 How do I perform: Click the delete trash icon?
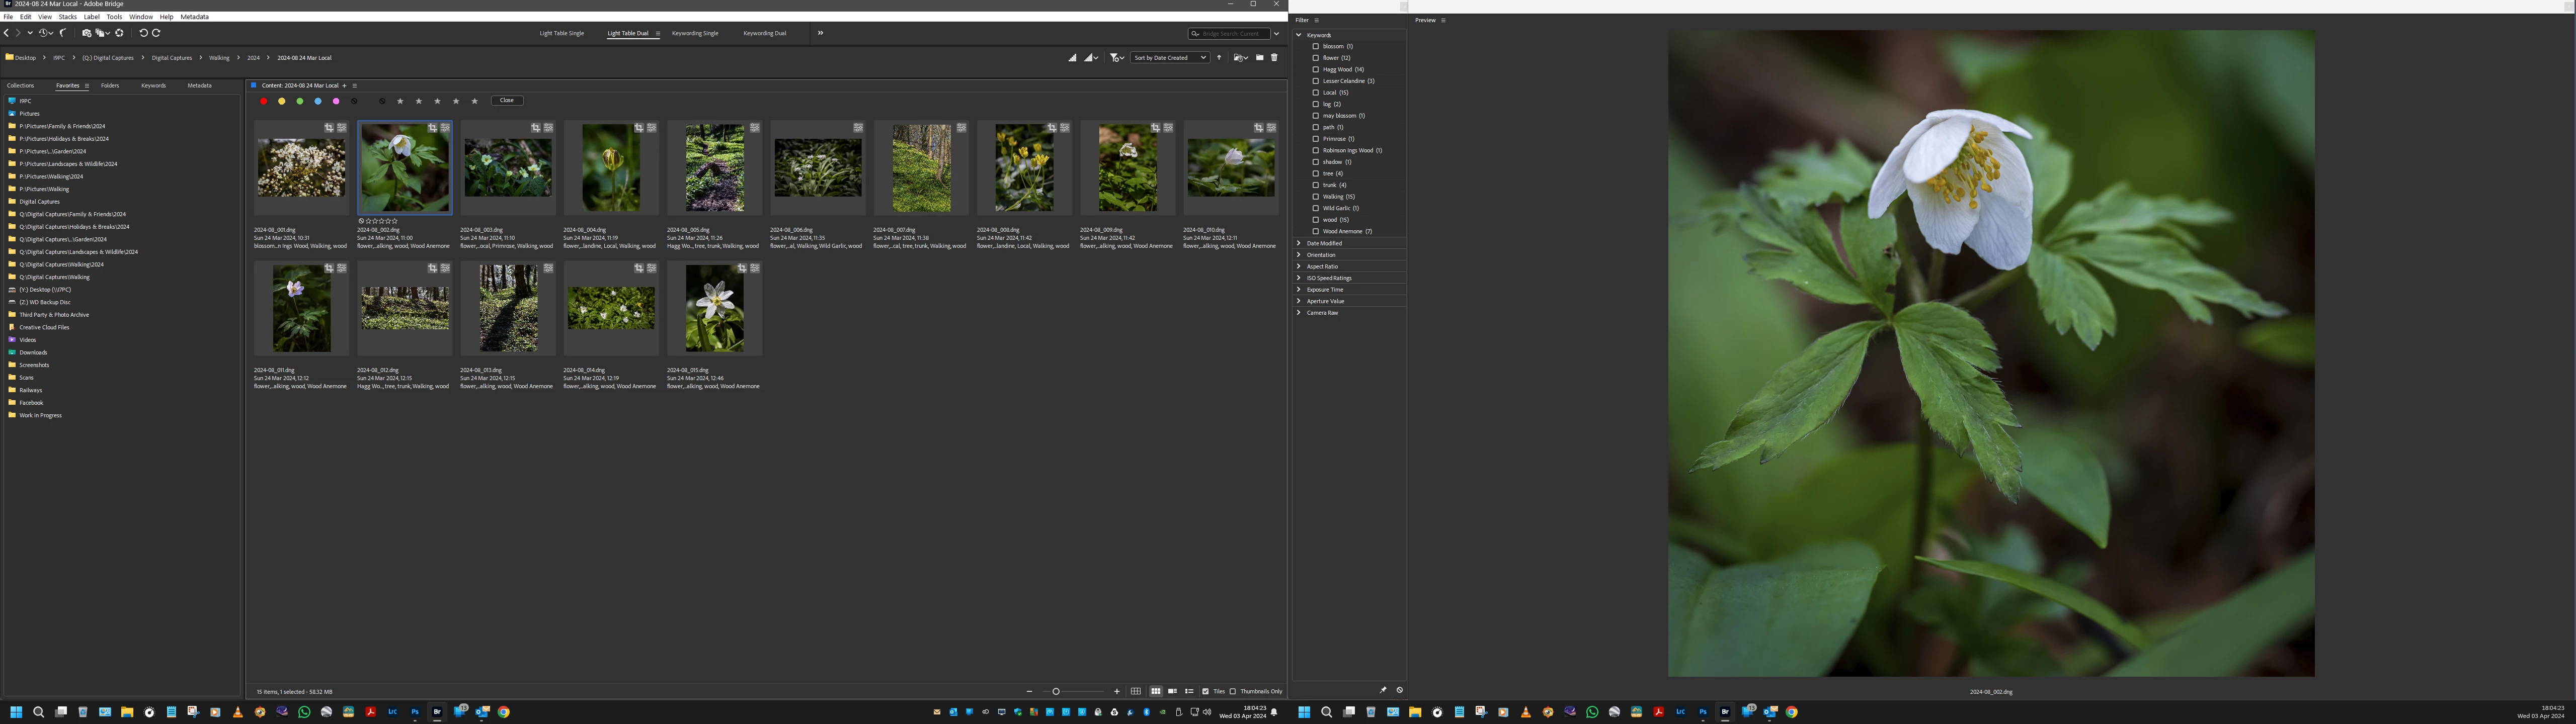pos(1274,58)
